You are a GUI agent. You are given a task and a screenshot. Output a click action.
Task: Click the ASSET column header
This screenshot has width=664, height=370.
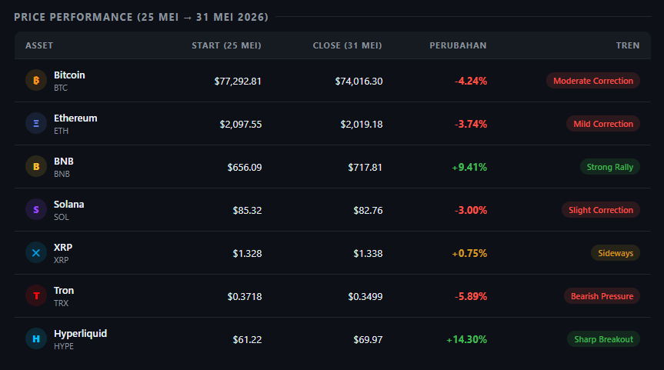tap(39, 45)
